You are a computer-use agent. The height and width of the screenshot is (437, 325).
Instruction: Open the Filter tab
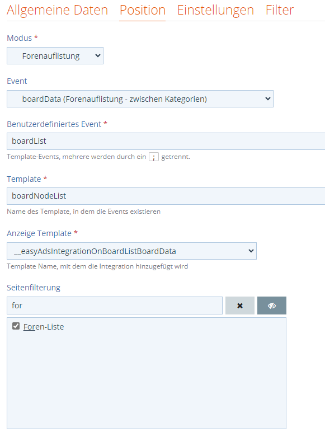point(280,10)
